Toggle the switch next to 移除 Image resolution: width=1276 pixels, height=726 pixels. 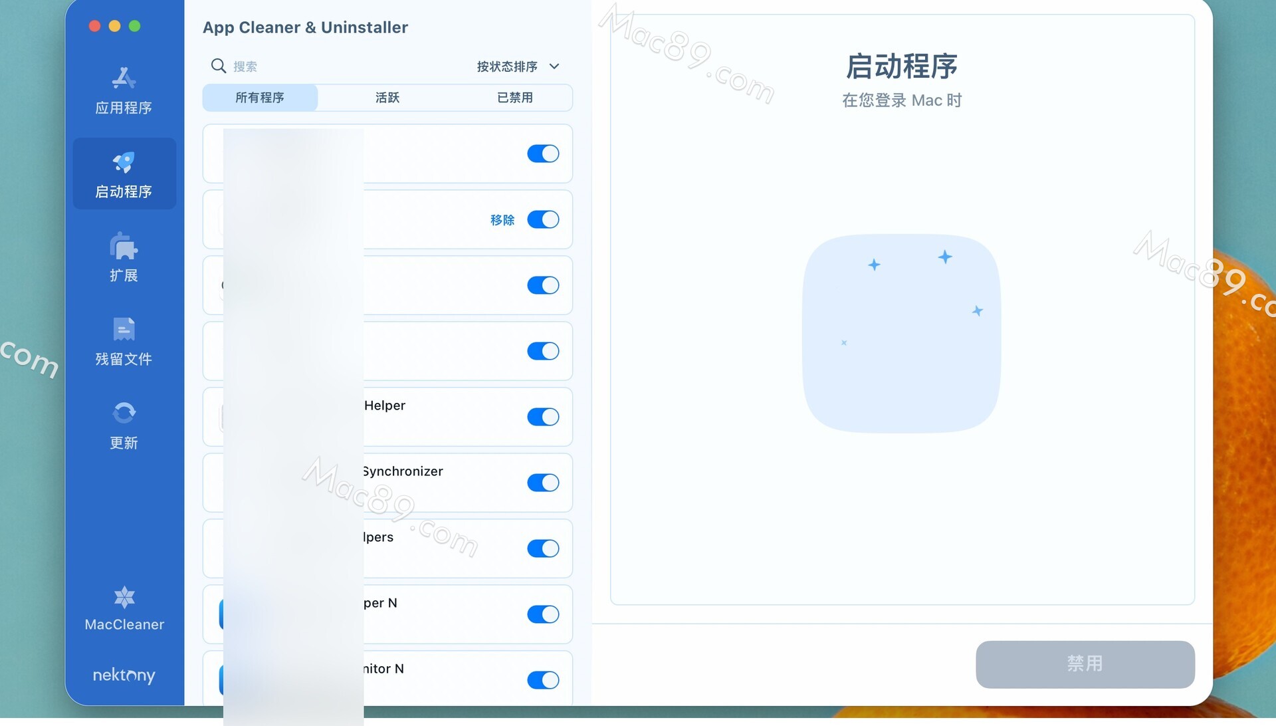click(543, 219)
